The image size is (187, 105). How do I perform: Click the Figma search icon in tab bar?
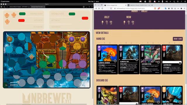(x=4, y=7)
